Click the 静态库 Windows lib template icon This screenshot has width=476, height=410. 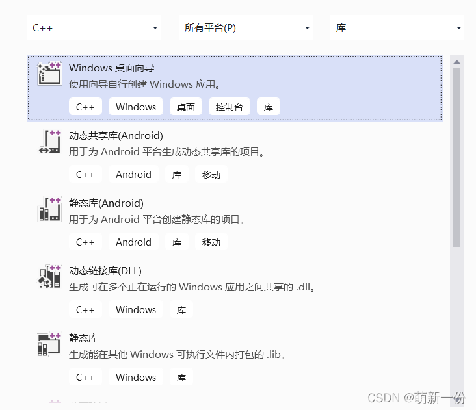pos(49,344)
